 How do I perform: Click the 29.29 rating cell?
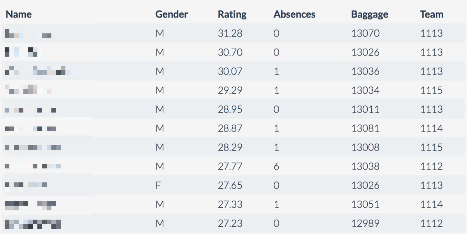click(230, 90)
